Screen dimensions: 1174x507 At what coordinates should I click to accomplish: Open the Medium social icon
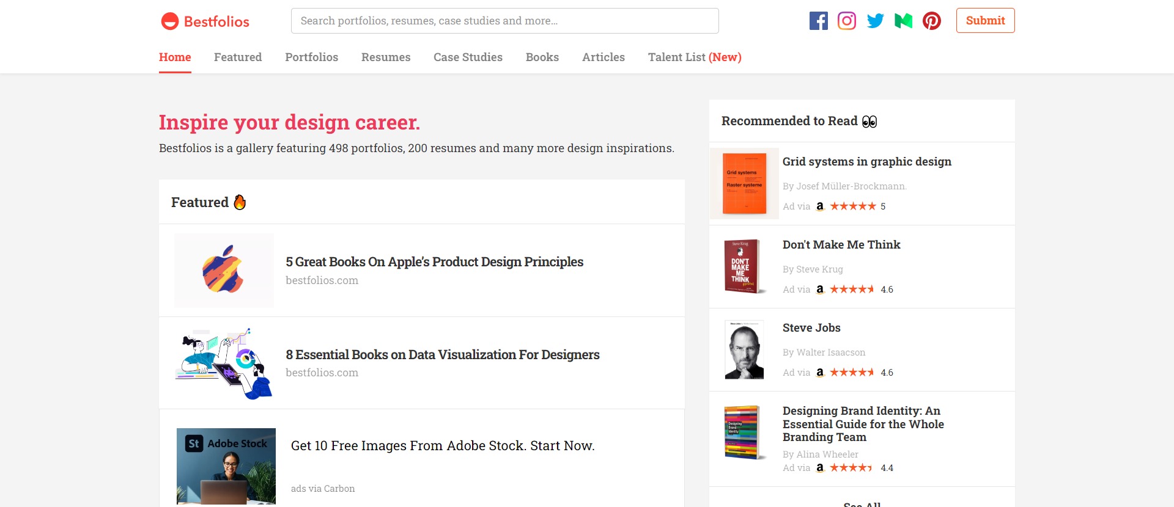904,21
